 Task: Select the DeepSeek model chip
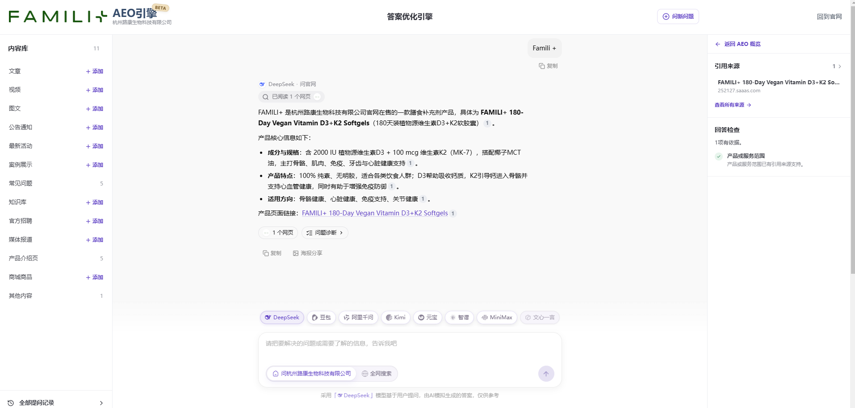(x=282, y=317)
